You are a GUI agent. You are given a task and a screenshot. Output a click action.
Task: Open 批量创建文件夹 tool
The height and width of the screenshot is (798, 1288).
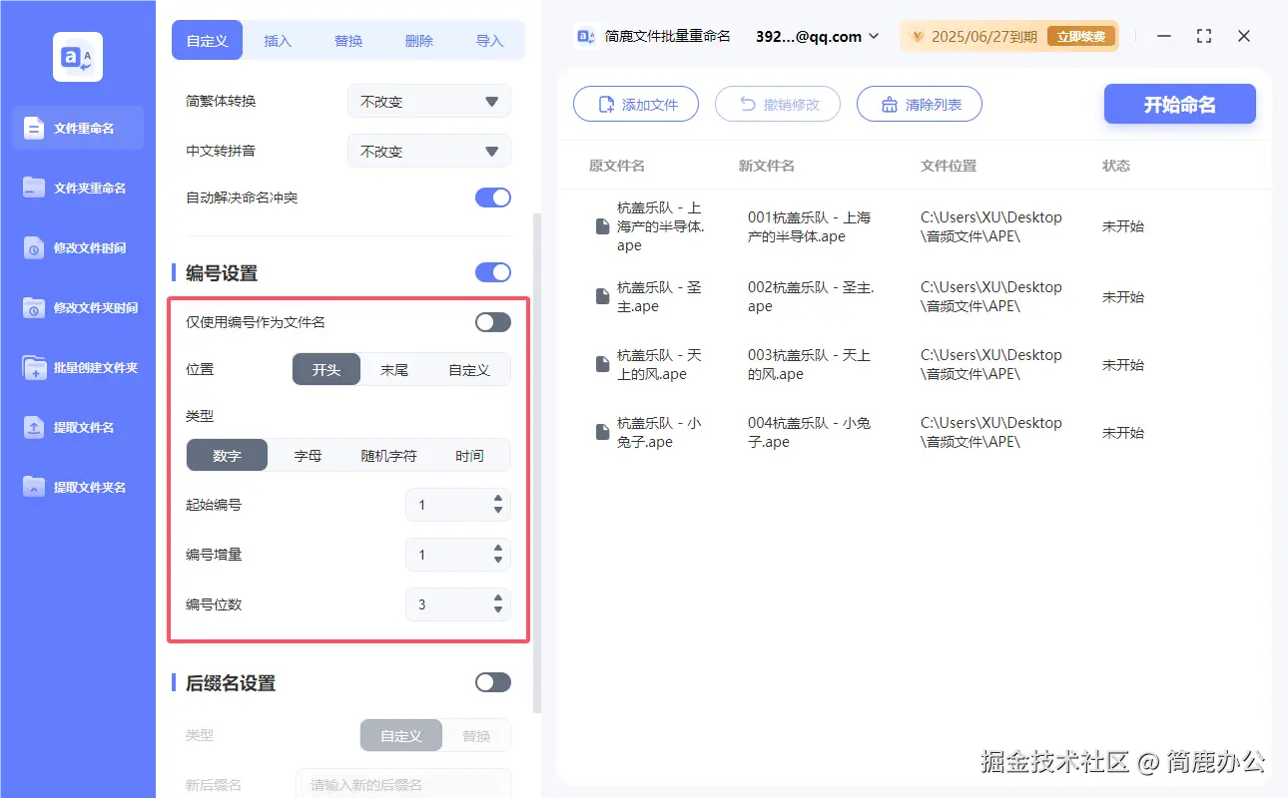coord(77,367)
